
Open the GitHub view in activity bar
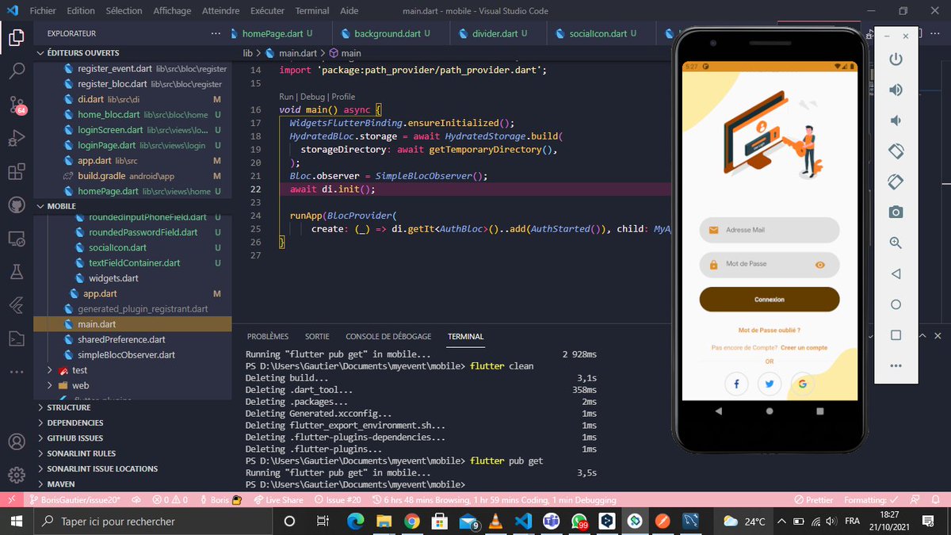coord(17,205)
